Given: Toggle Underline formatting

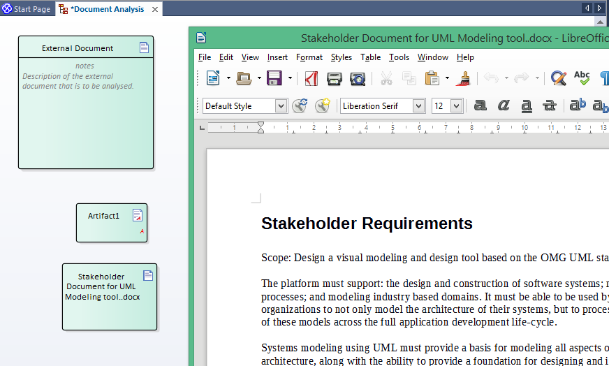Looking at the screenshot, I should pyautogui.click(x=527, y=105).
